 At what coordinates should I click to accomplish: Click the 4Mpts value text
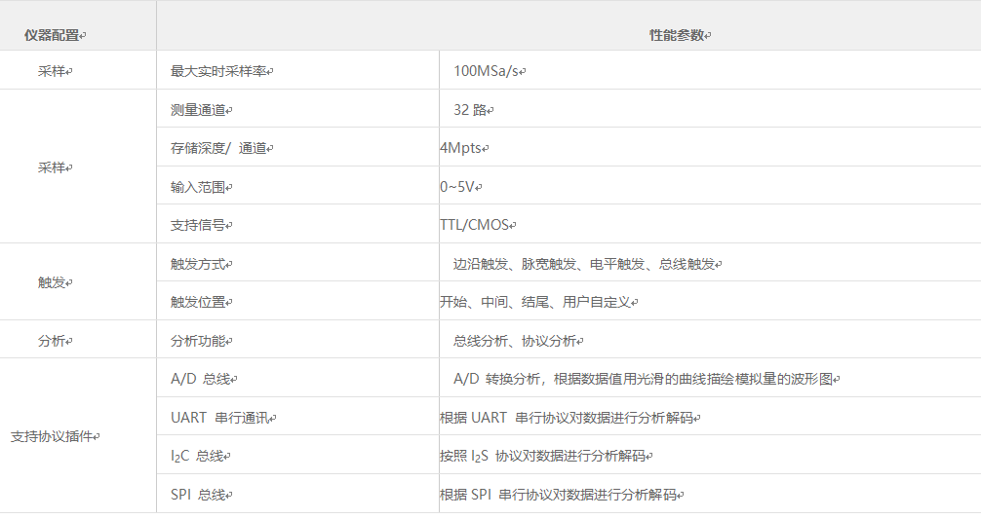coord(462,148)
